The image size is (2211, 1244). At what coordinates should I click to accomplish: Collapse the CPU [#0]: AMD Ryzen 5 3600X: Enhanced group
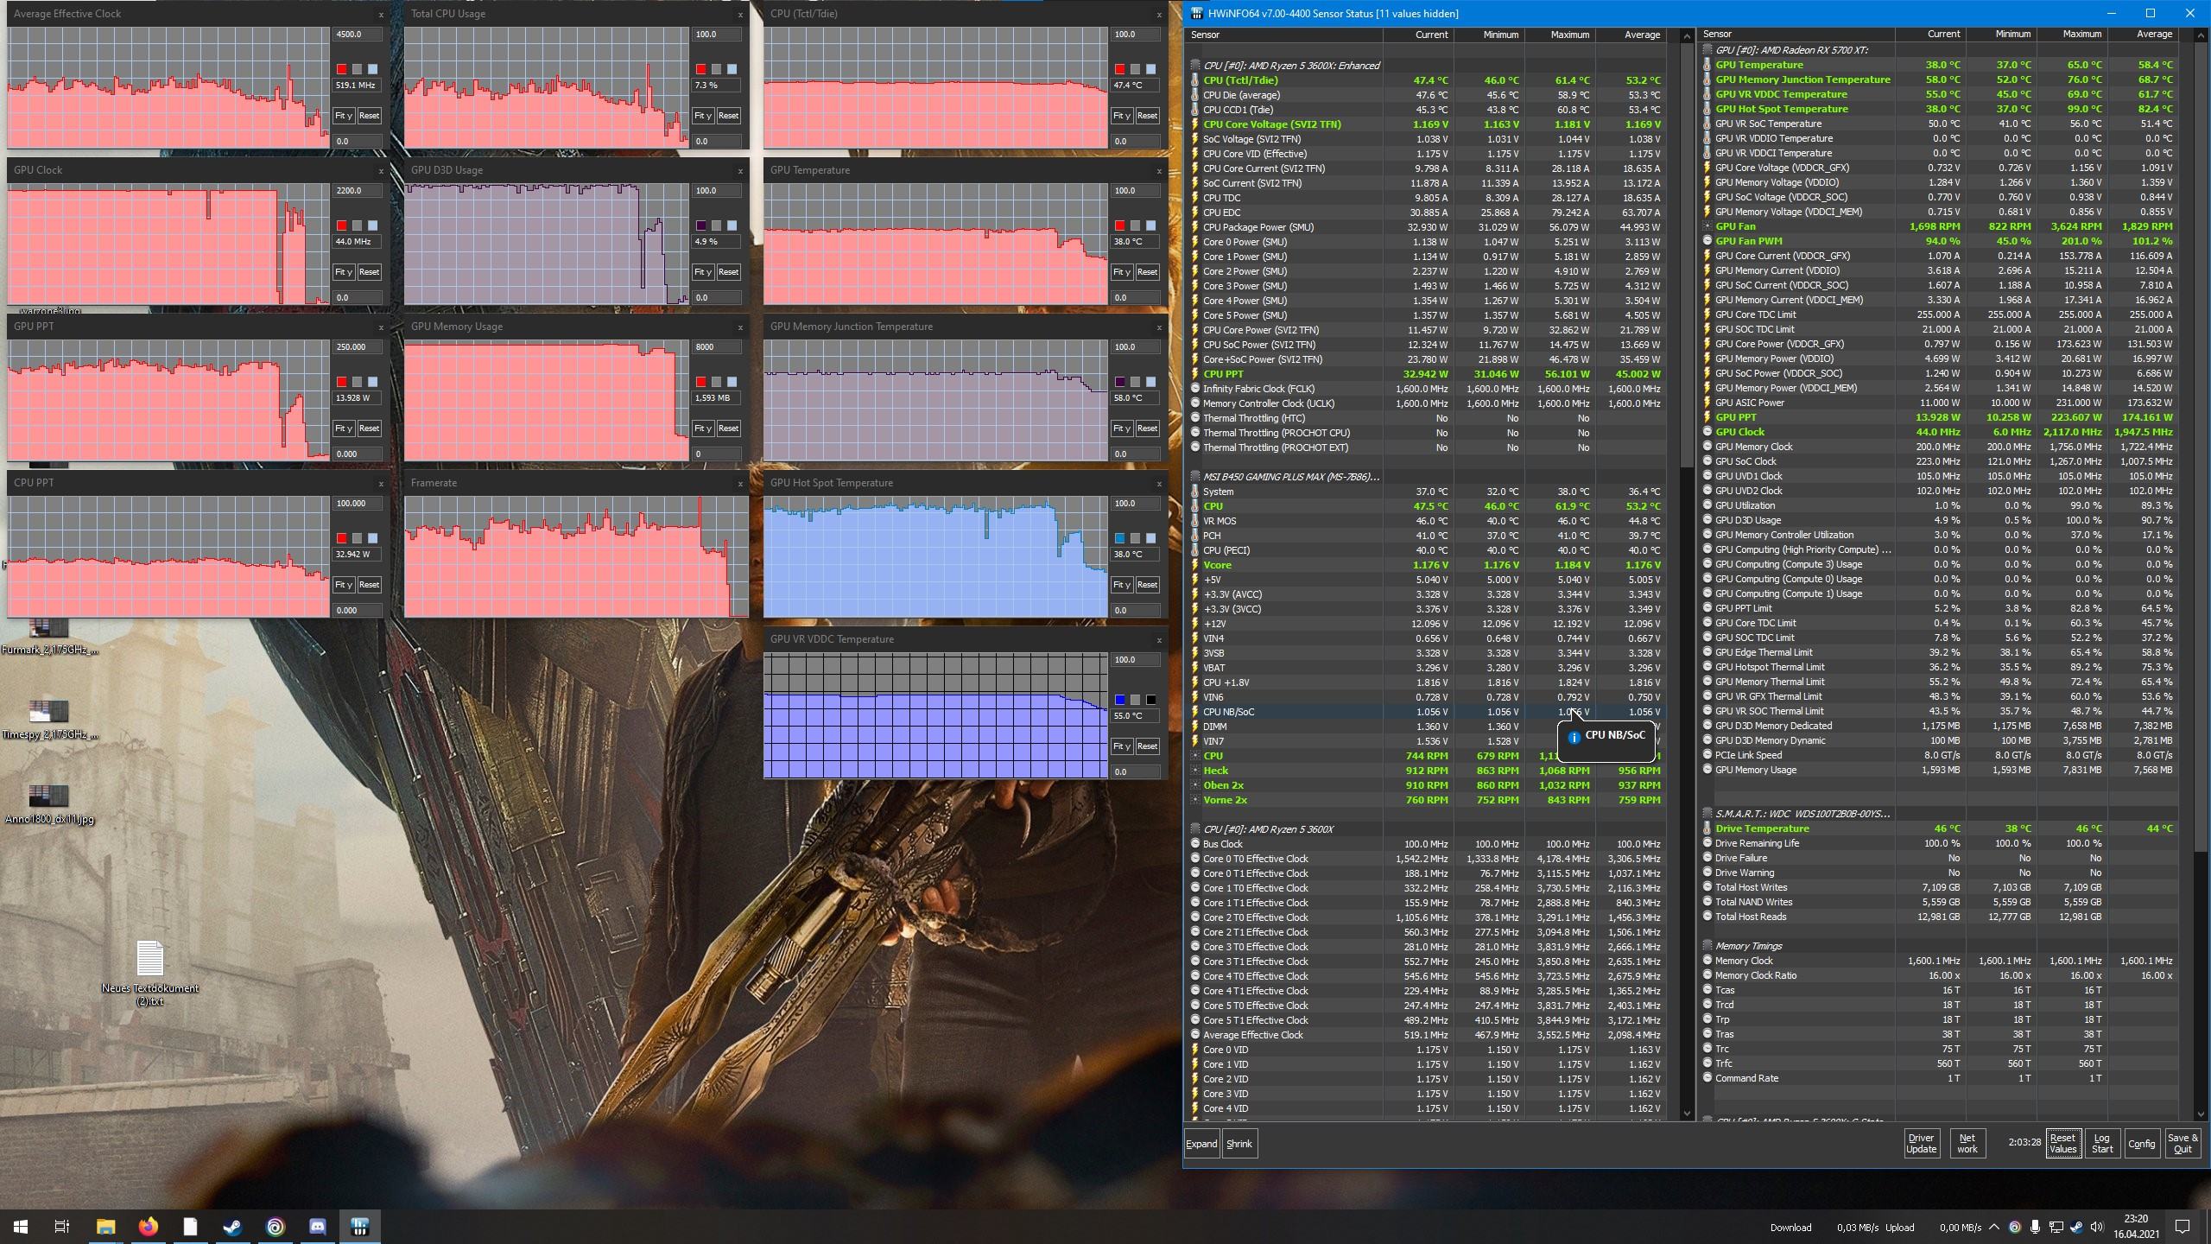click(x=1195, y=66)
